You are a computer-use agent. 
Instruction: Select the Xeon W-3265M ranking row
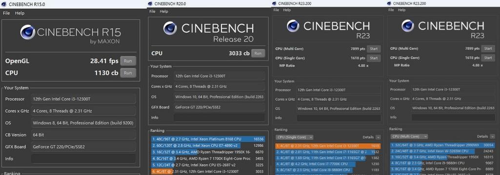(442, 151)
